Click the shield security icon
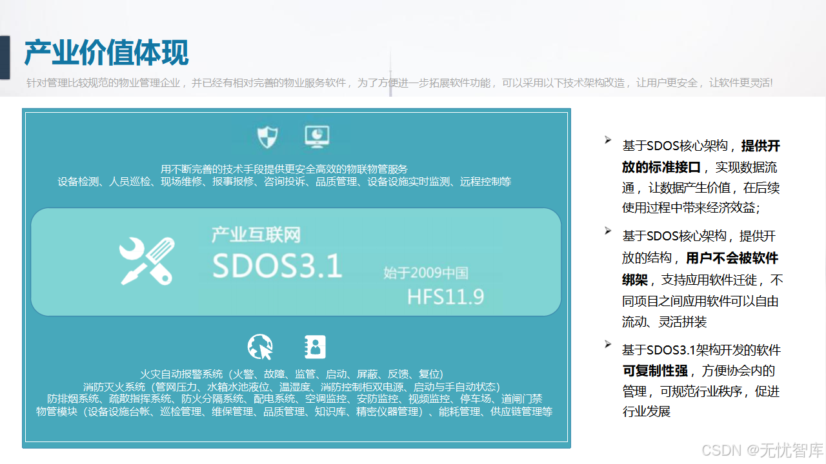 pos(267,137)
